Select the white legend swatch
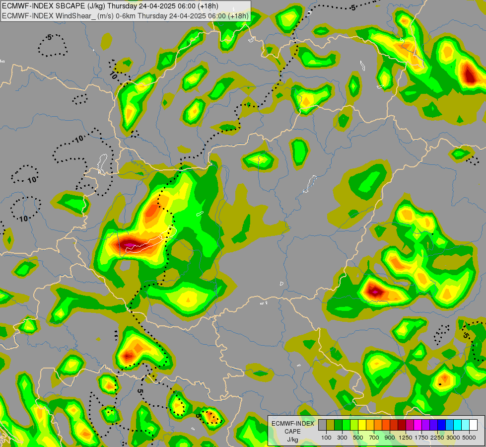 coord(473,425)
